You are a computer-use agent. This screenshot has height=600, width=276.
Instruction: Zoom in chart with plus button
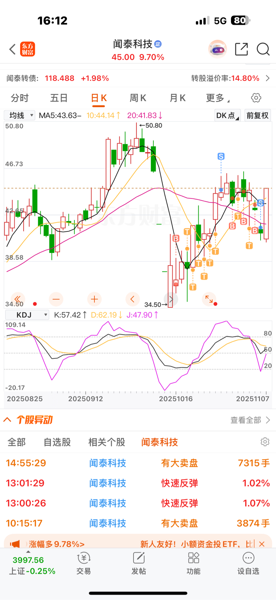tap(95, 299)
